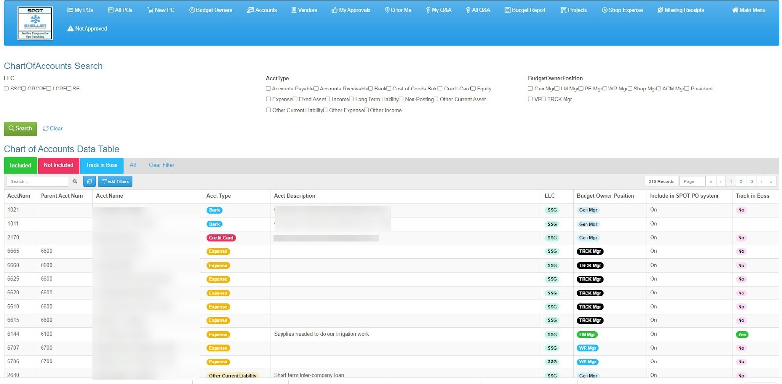This screenshot has width=782, height=384.
Task: Open My POs from the top navigation
Action: [80, 10]
